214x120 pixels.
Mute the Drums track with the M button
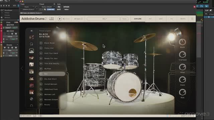tap(16, 48)
